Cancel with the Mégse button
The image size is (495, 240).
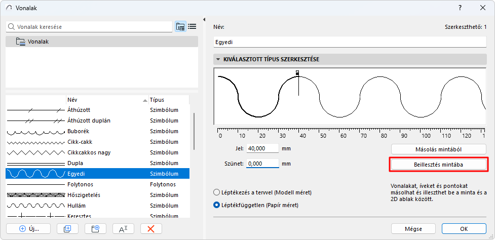(413, 229)
